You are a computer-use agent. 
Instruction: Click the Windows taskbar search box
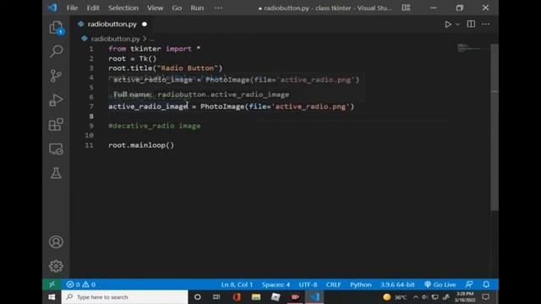pyautogui.click(x=124, y=296)
